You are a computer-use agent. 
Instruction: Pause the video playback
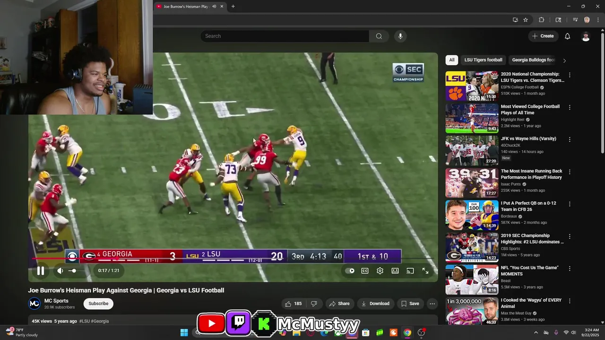click(x=41, y=271)
